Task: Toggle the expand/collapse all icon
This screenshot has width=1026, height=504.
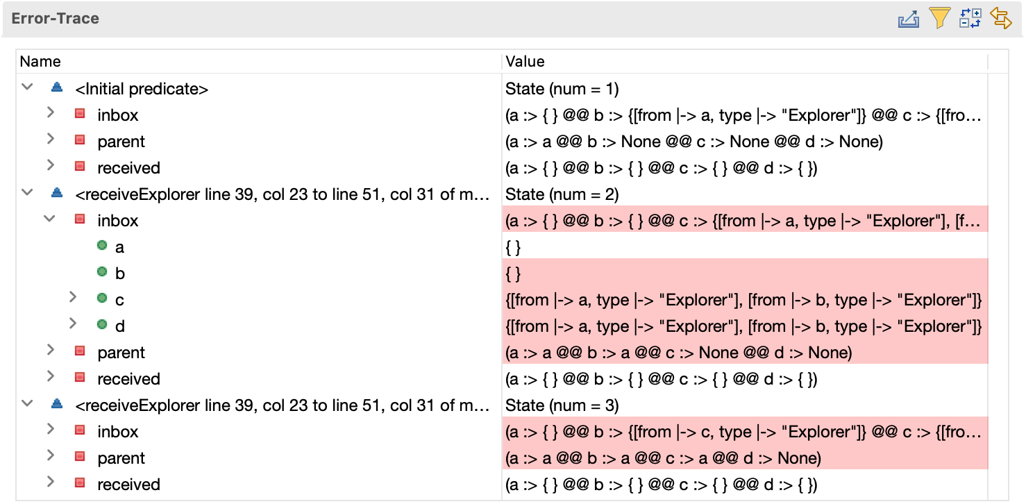Action: (x=970, y=19)
